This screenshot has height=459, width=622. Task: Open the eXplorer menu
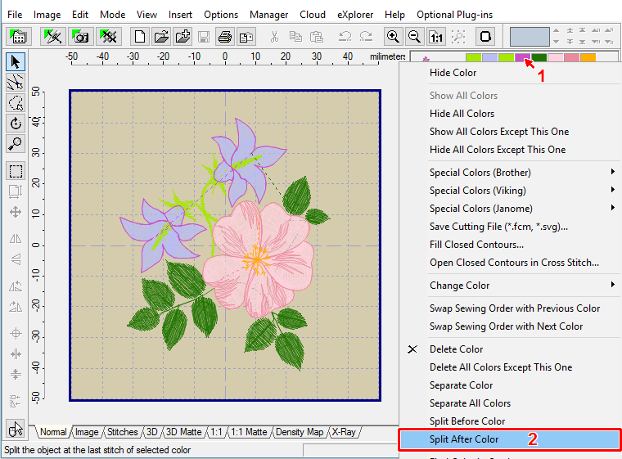355,15
